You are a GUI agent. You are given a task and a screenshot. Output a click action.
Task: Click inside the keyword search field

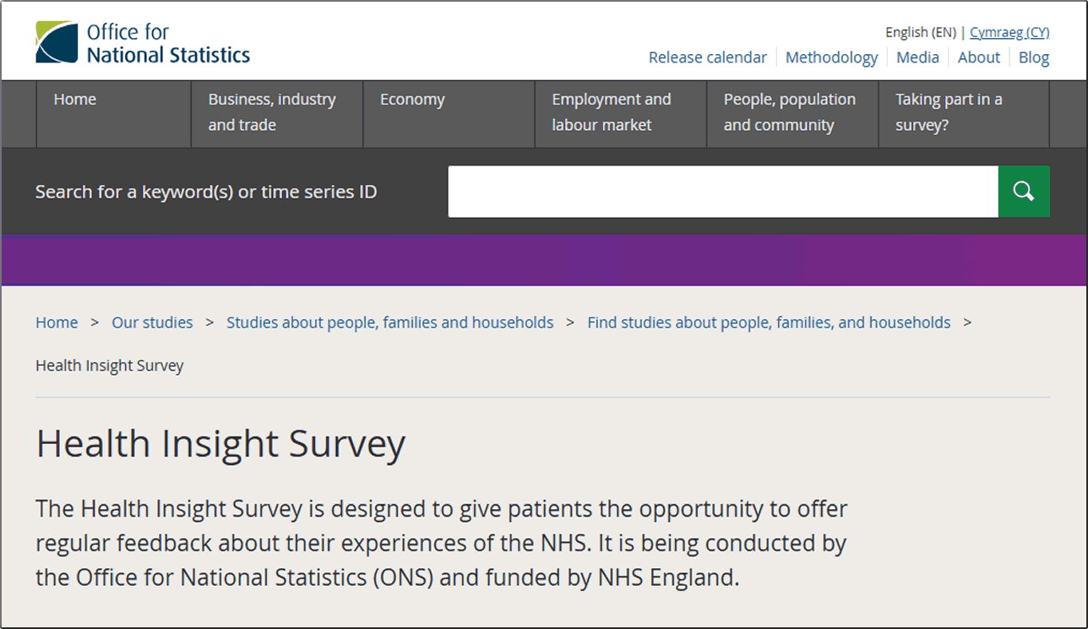[x=722, y=192]
